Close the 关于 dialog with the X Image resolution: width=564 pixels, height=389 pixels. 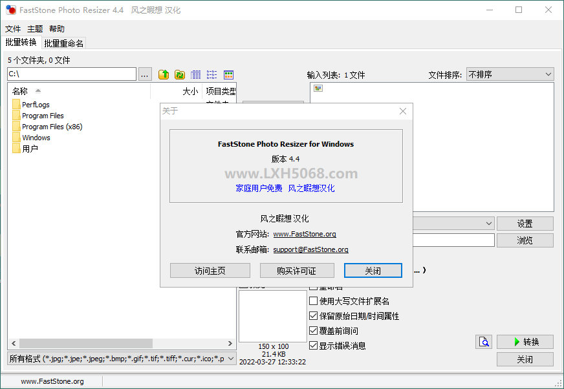pos(403,111)
